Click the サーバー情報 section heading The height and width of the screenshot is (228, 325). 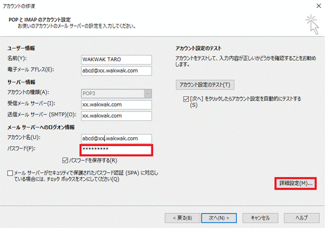[x=21, y=82]
